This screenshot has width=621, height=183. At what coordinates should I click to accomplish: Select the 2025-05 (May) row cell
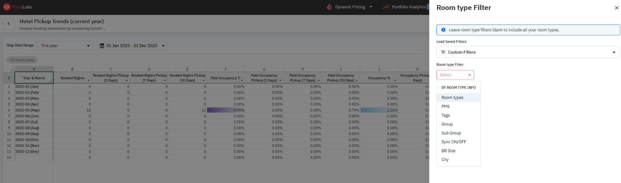34,110
